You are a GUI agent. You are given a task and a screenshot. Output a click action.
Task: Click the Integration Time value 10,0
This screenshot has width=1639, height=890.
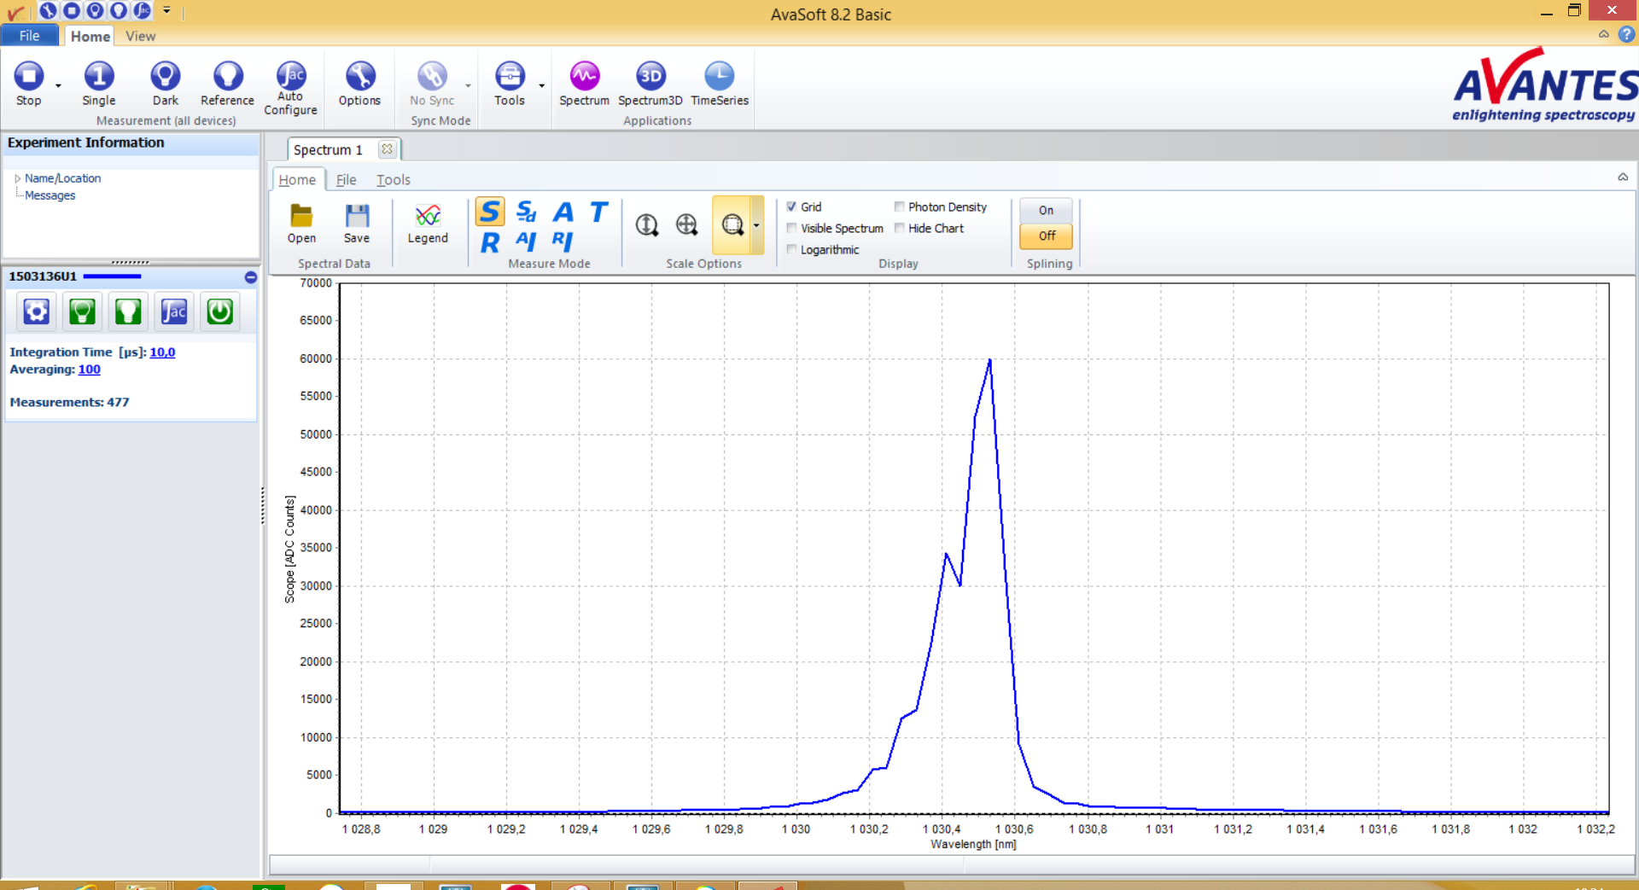point(162,352)
